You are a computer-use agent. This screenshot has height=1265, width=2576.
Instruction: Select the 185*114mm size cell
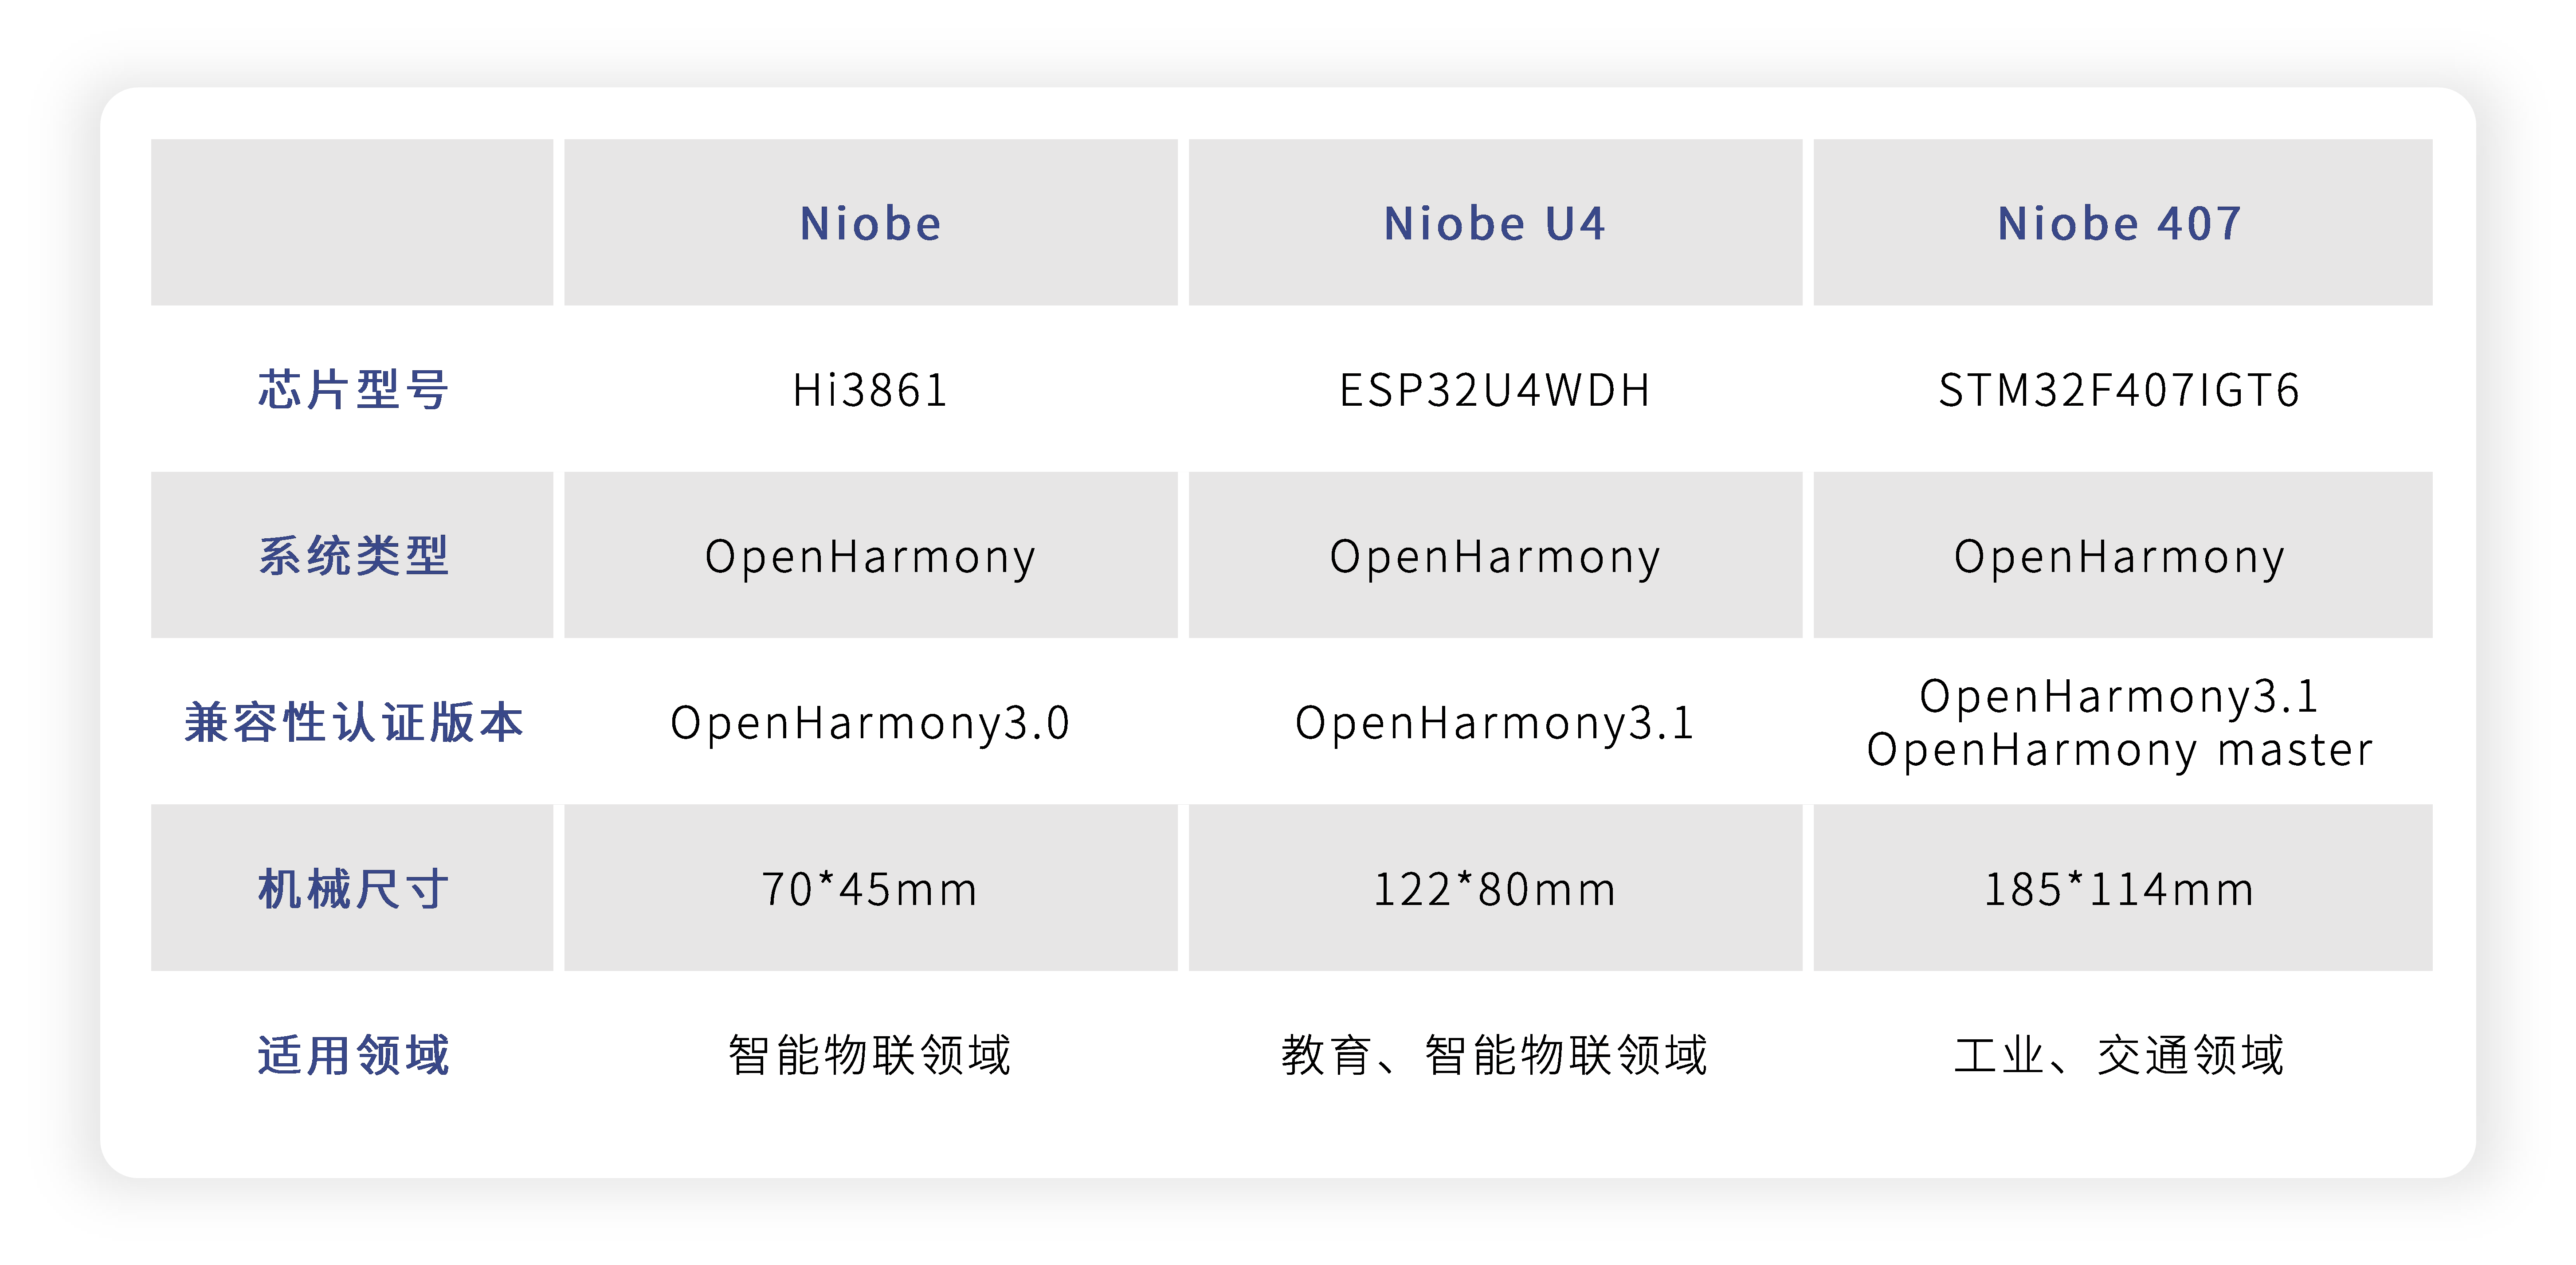(x=2122, y=888)
